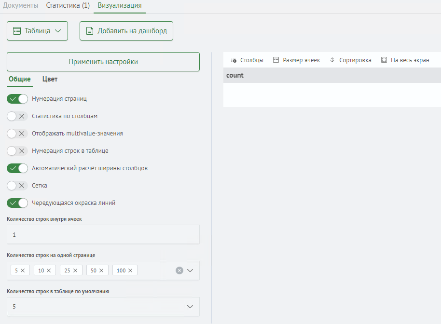The image size is (441, 324).
Task: Open the Статистика (1) tab
Action: tap(68, 5)
